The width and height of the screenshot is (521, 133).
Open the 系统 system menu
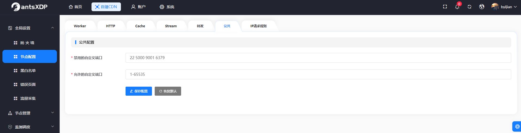coord(167,7)
